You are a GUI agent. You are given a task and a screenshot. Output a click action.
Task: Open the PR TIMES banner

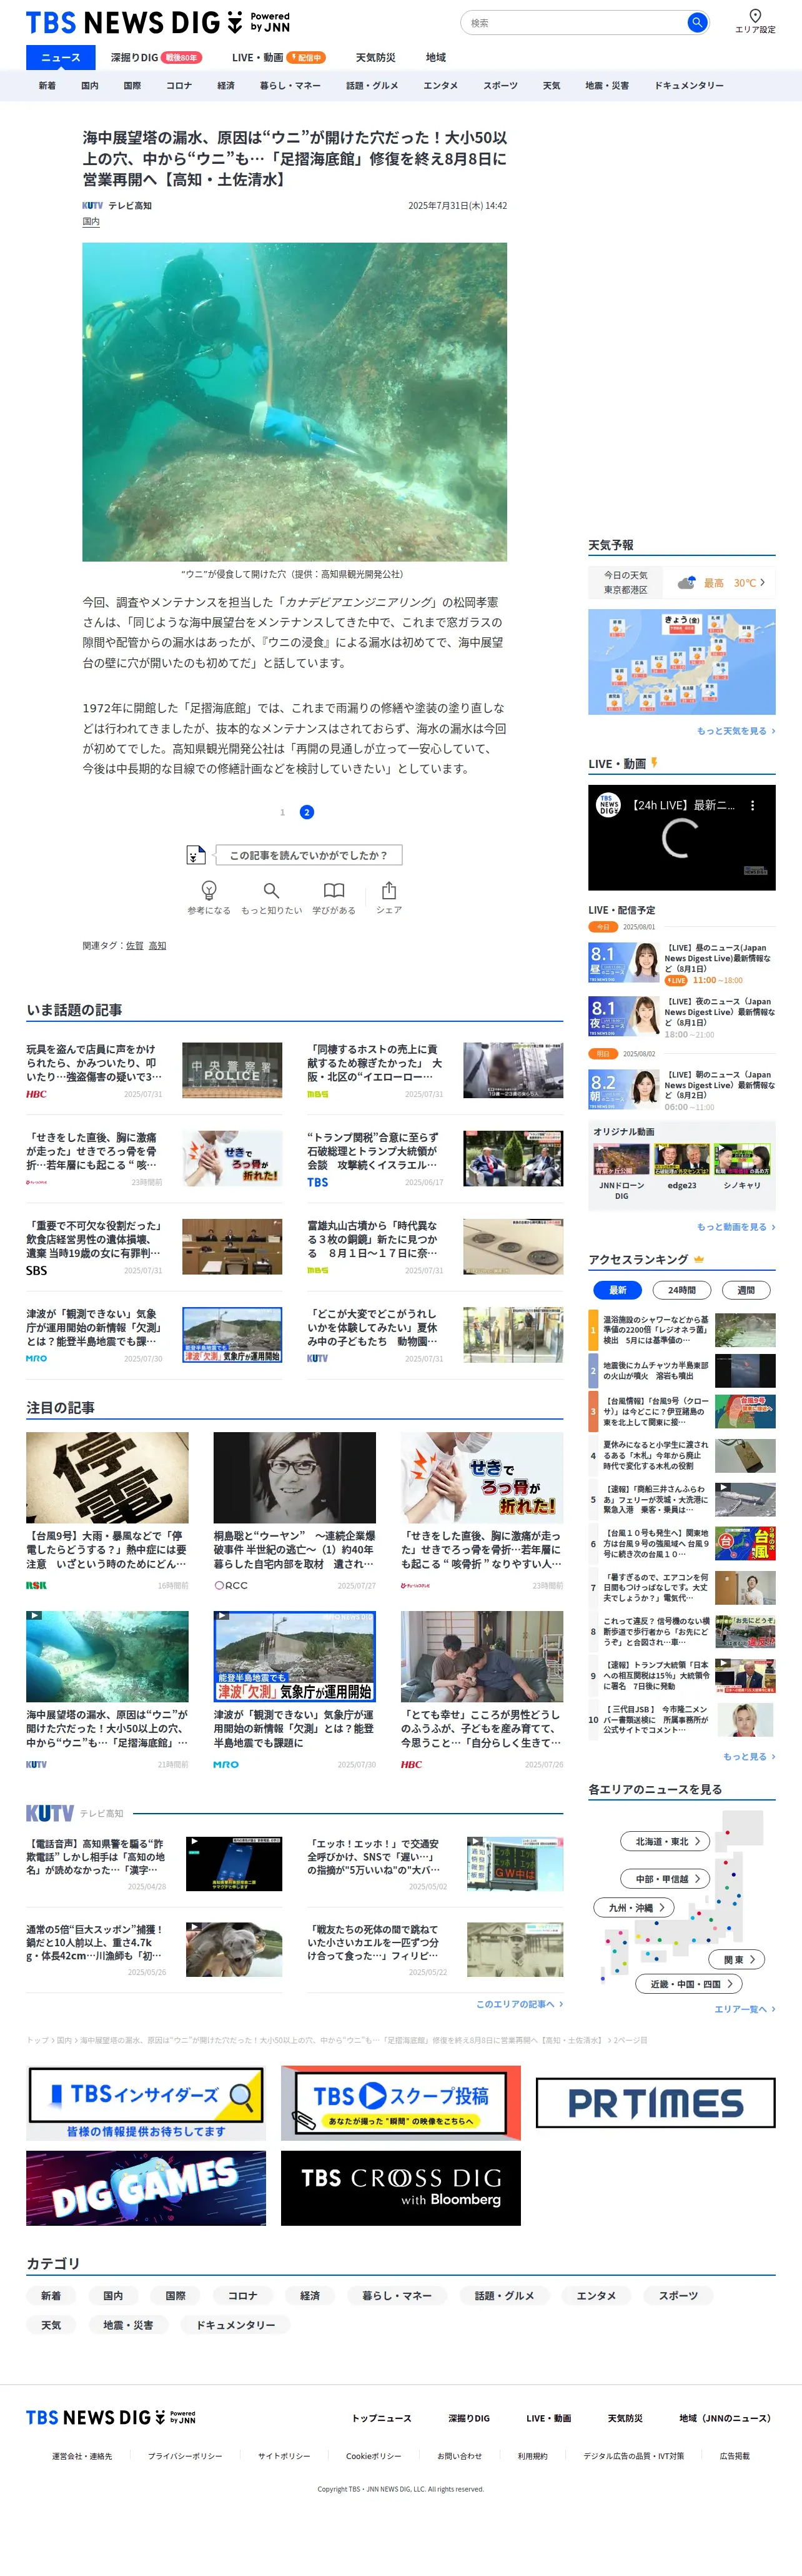tap(655, 2103)
